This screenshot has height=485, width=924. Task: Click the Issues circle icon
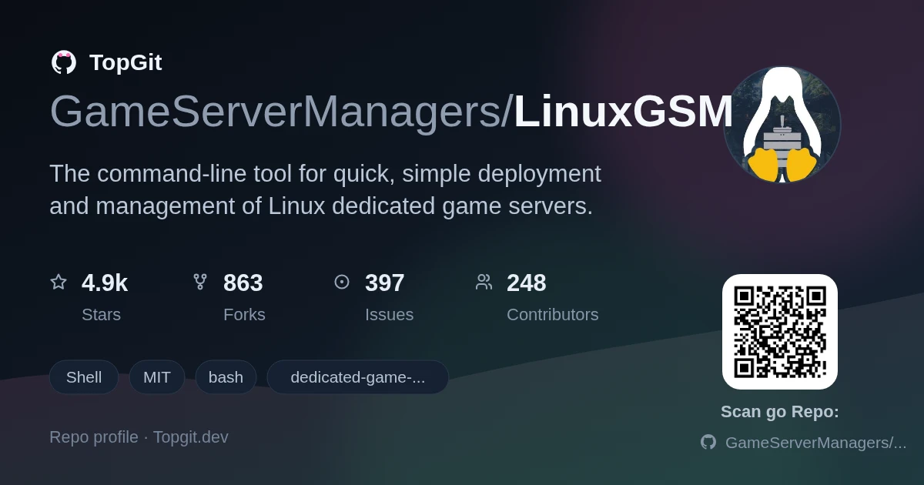click(342, 282)
